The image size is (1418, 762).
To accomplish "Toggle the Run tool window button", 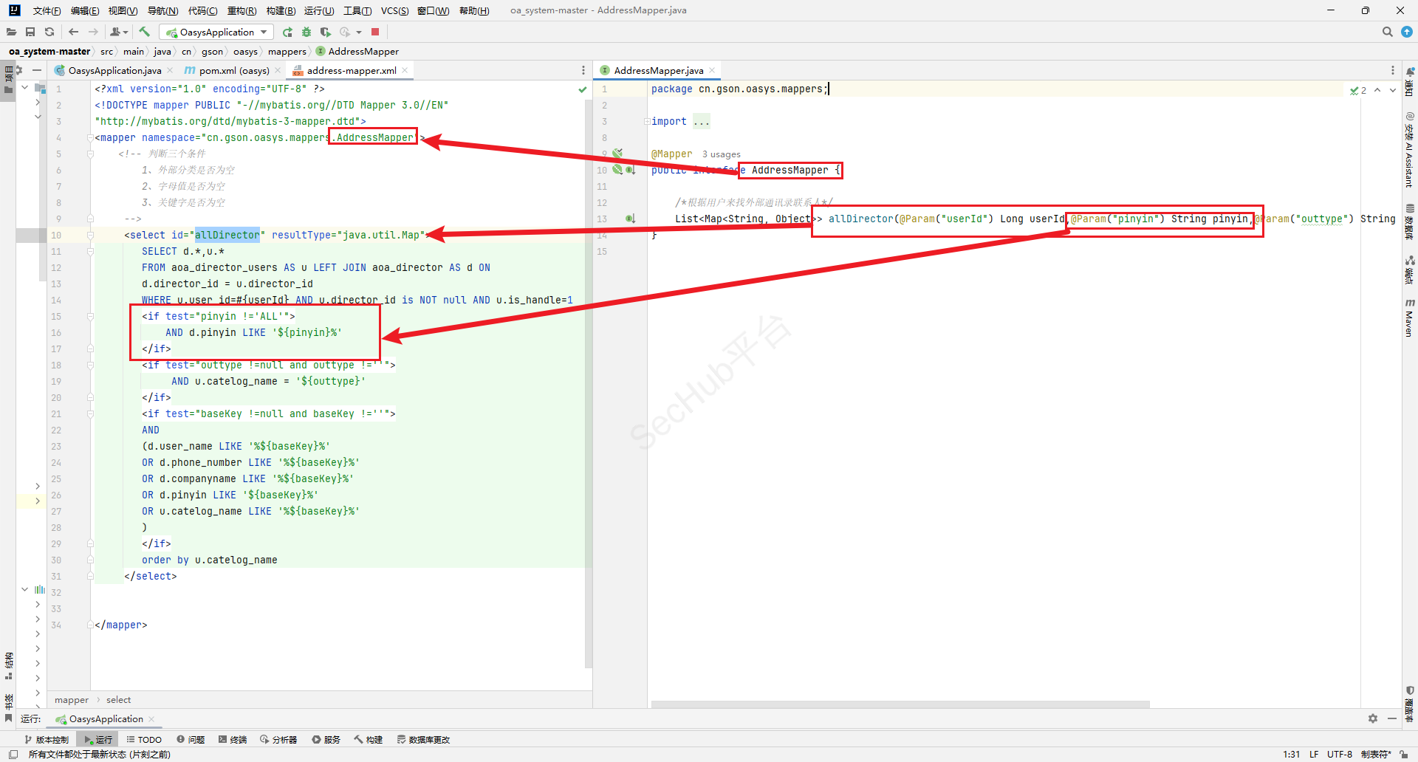I will tap(98, 739).
